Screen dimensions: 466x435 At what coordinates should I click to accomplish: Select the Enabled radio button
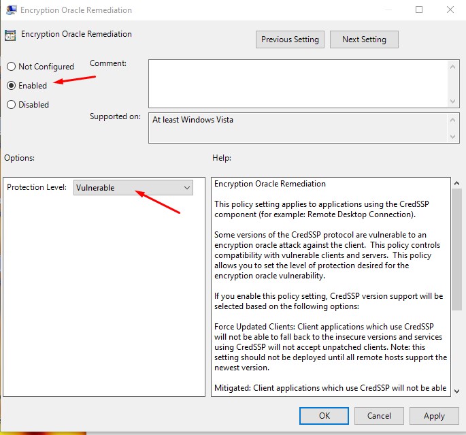pos(11,86)
